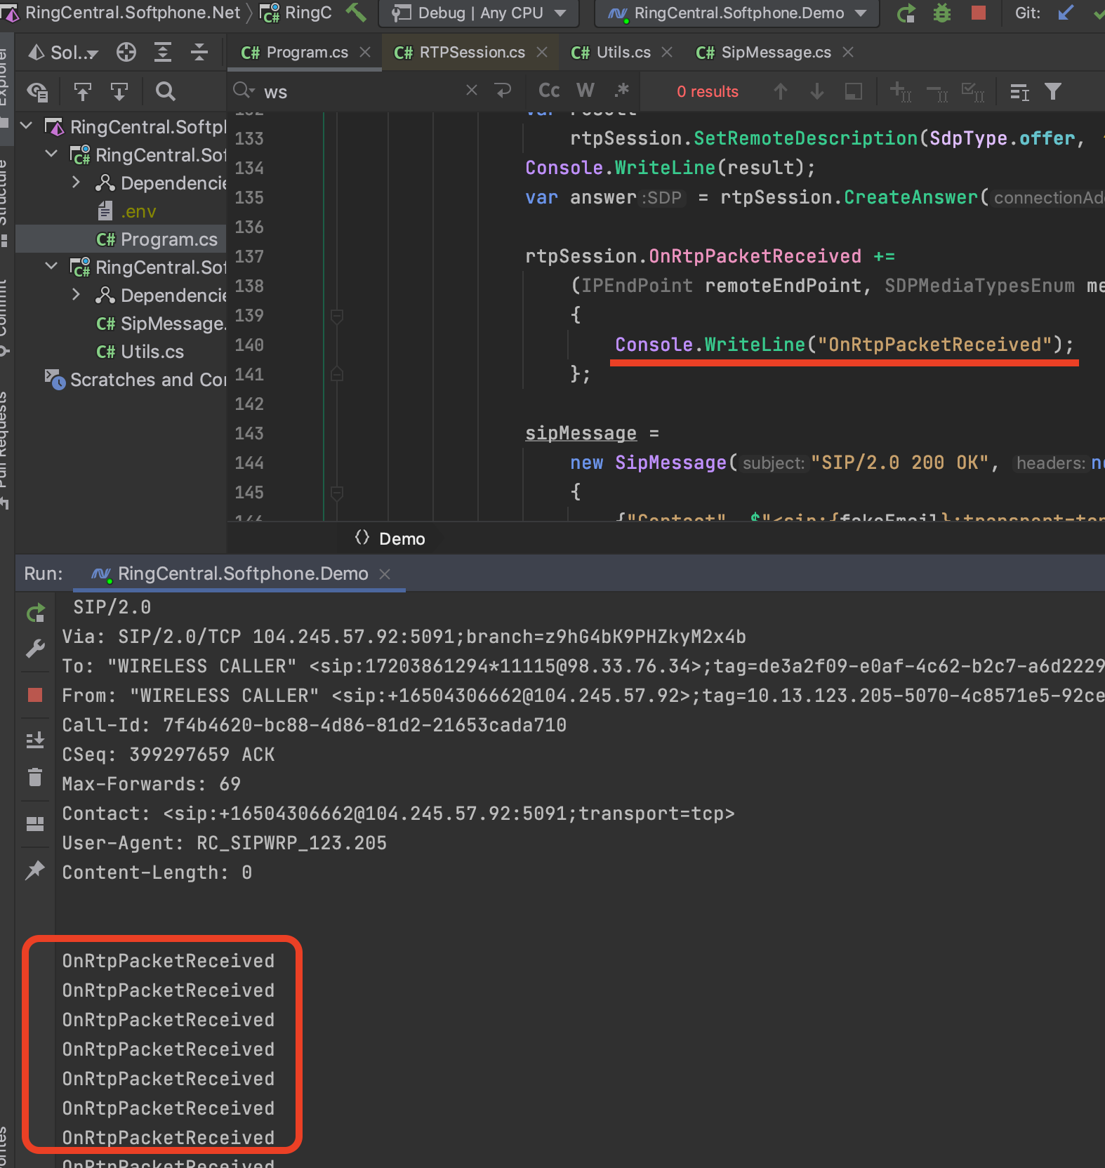This screenshot has width=1105, height=1168.
Task: Click the Debug bug icon
Action: pos(942,13)
